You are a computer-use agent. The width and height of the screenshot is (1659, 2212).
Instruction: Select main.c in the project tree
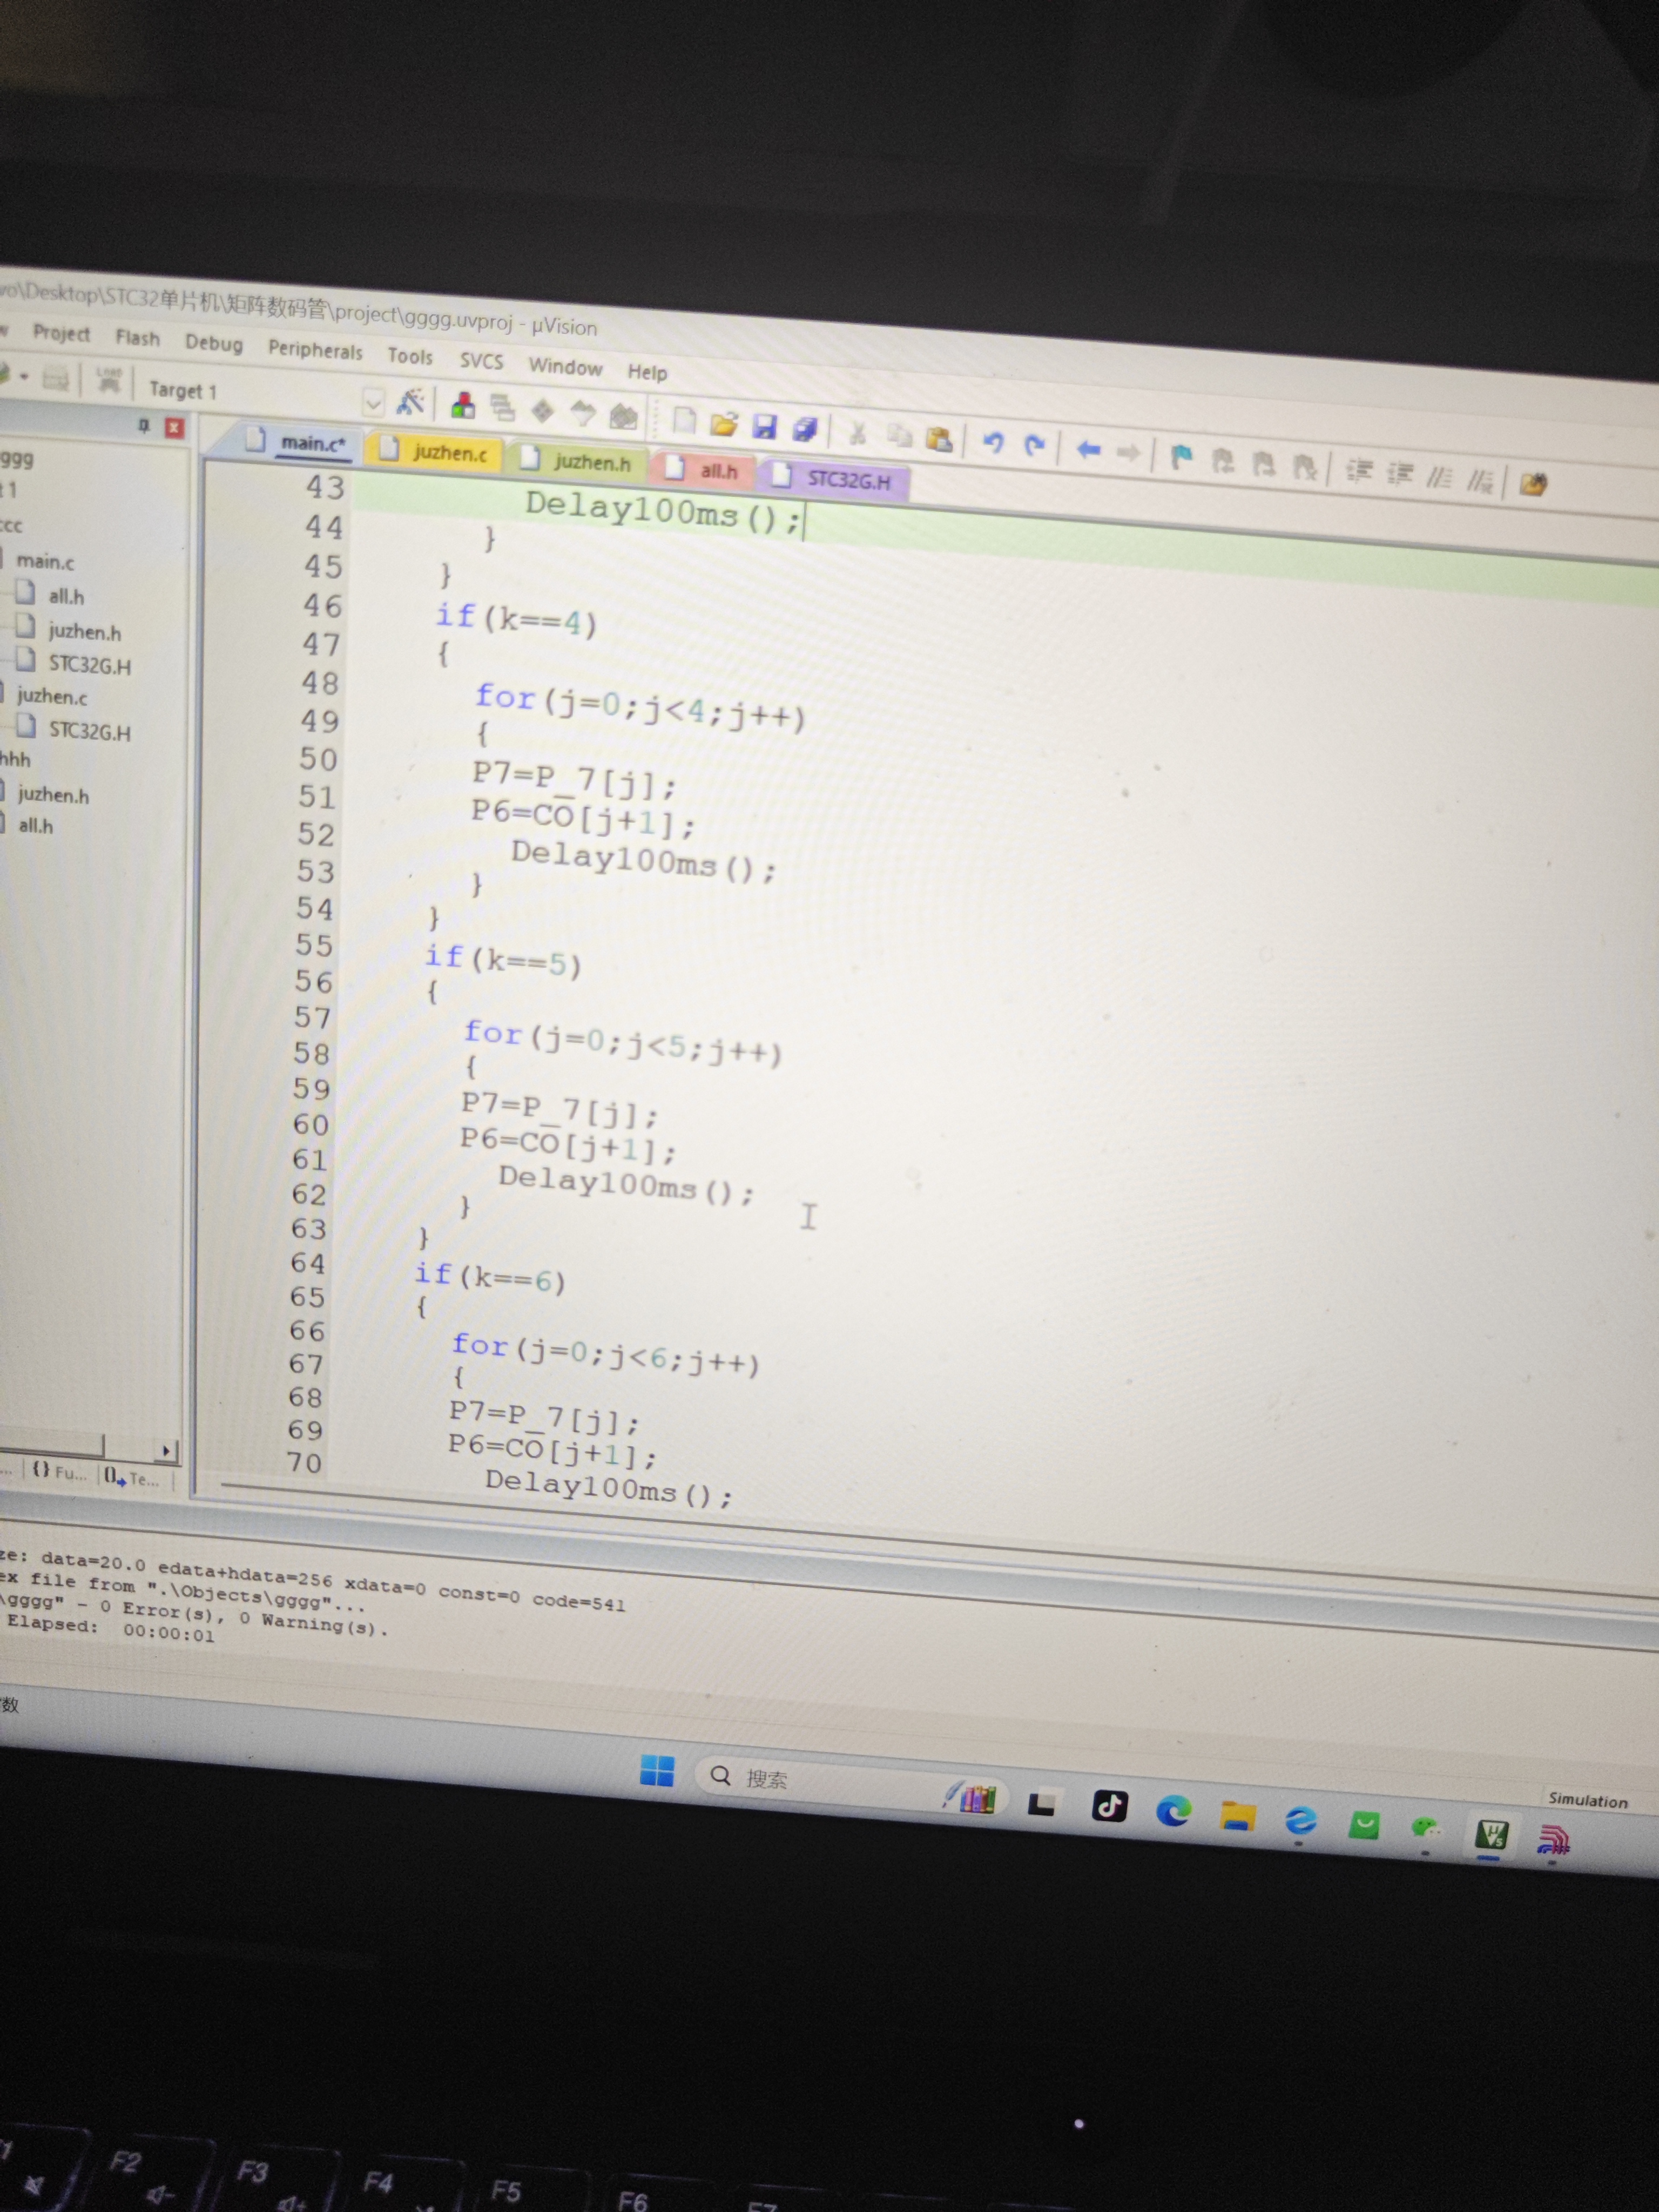[x=45, y=562]
